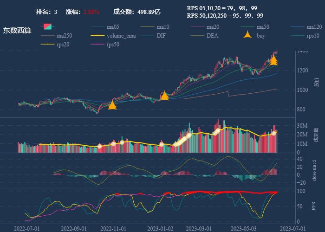Show or hide the ma250 series
Screen dimensions: 325x232
pyautogui.click(x=63, y=36)
